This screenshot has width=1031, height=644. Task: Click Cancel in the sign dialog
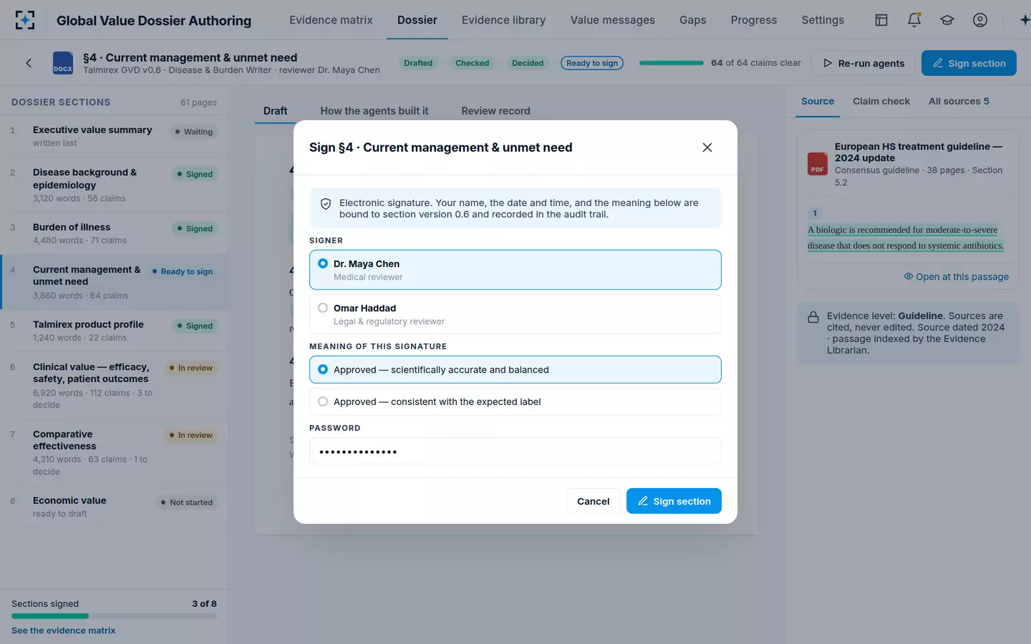(594, 501)
